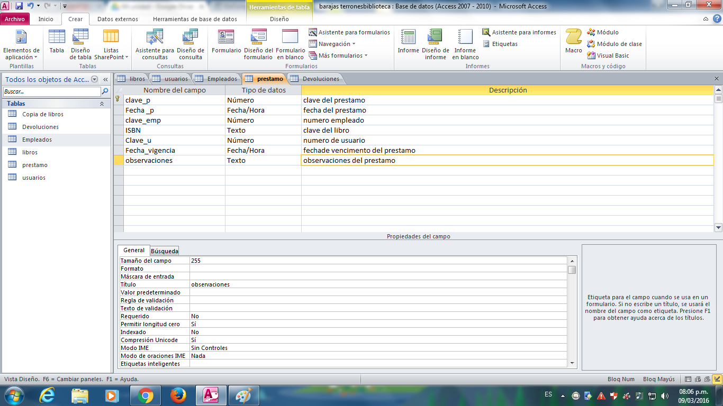Open the Asistente para consultas wizard
Screen dimensions: 723x406
[155, 44]
